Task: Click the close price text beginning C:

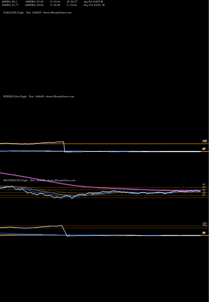Action: (x=55, y=5)
